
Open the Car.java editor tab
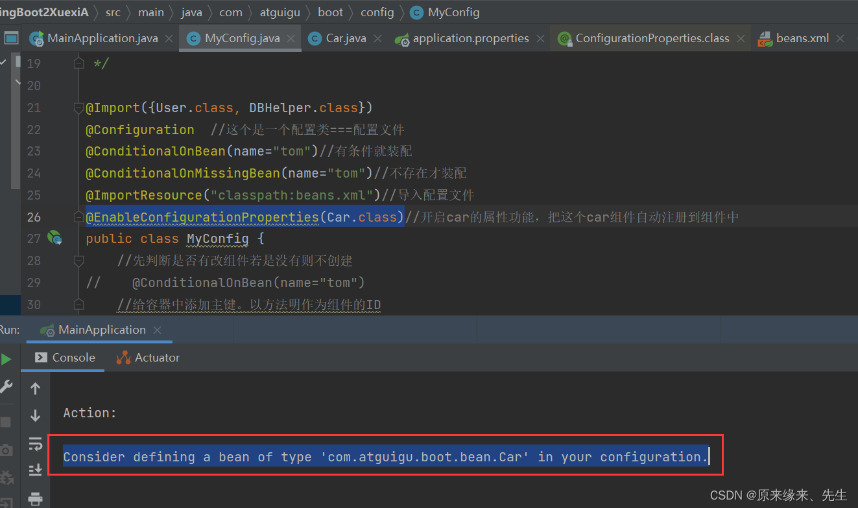[x=346, y=38]
